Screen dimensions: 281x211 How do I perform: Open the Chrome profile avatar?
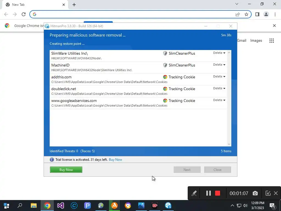(266, 14)
